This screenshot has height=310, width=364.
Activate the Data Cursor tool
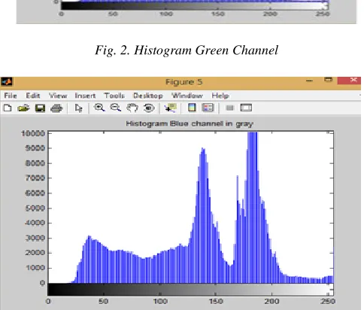pyautogui.click(x=171, y=108)
